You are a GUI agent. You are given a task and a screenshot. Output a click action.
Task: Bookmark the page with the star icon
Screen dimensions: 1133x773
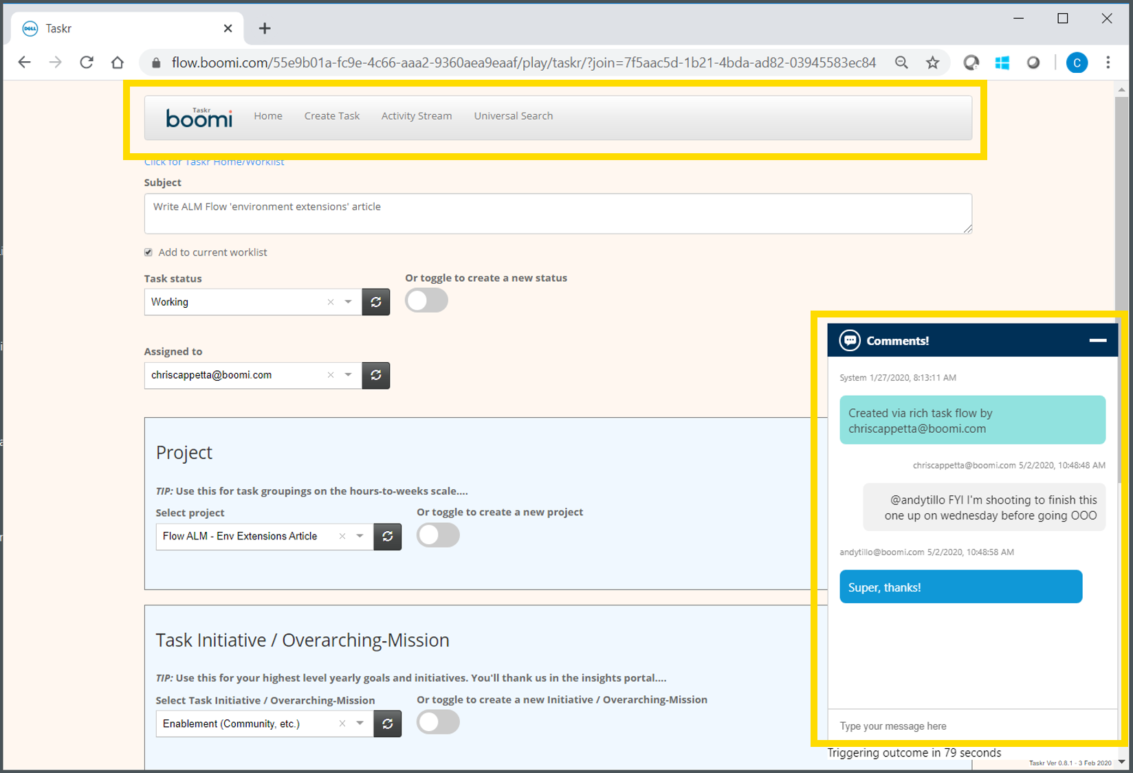(933, 62)
